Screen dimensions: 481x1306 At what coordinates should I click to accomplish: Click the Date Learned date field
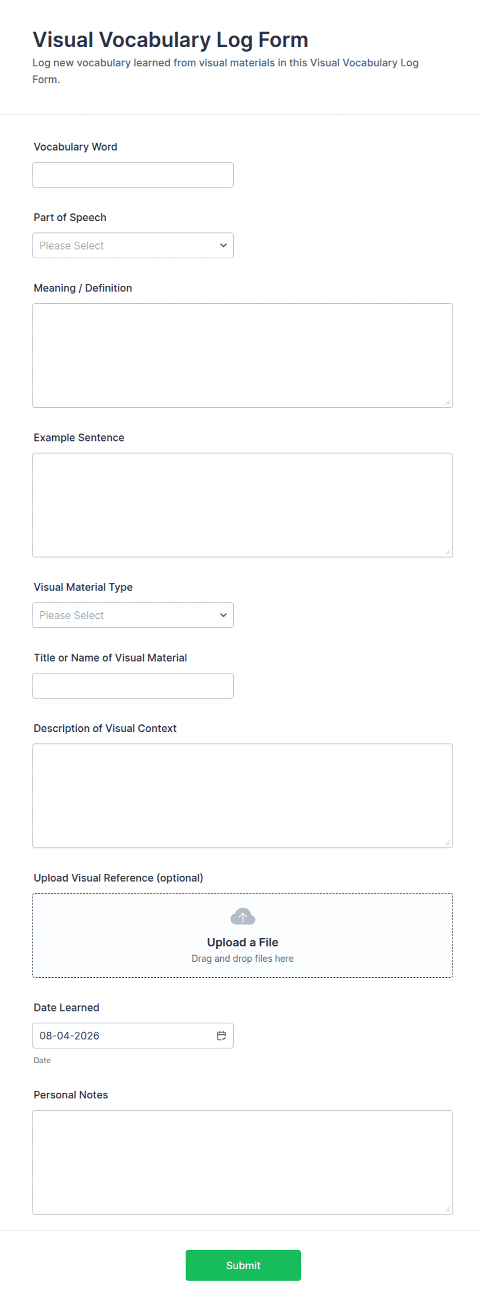click(133, 1035)
